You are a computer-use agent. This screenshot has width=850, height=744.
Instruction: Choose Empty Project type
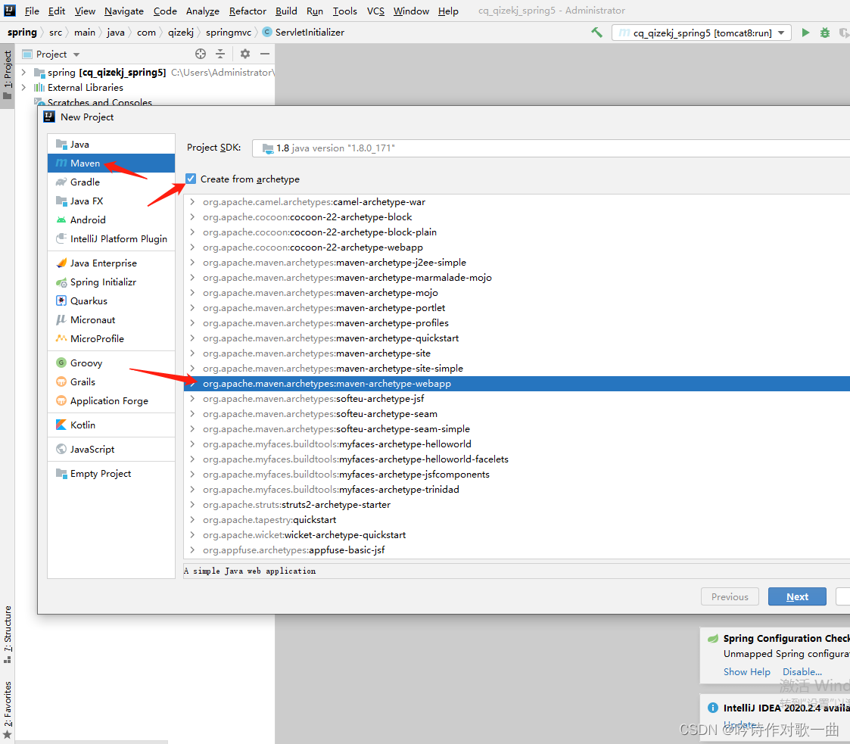click(x=111, y=474)
